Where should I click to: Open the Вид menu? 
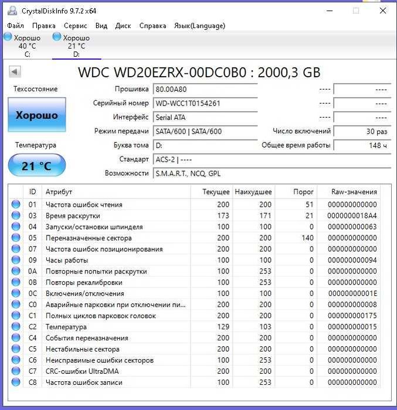click(x=101, y=26)
